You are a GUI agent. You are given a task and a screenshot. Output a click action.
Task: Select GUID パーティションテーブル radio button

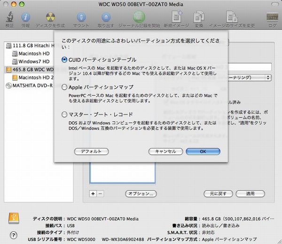coord(64,60)
